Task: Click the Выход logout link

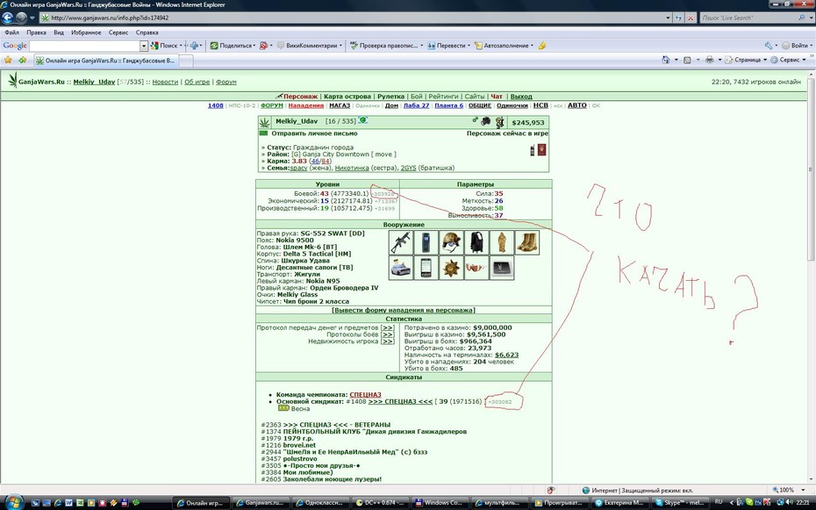Action: click(521, 97)
